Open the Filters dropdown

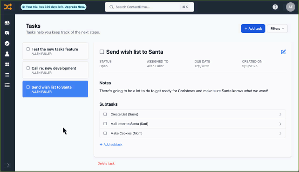pyautogui.click(x=277, y=28)
